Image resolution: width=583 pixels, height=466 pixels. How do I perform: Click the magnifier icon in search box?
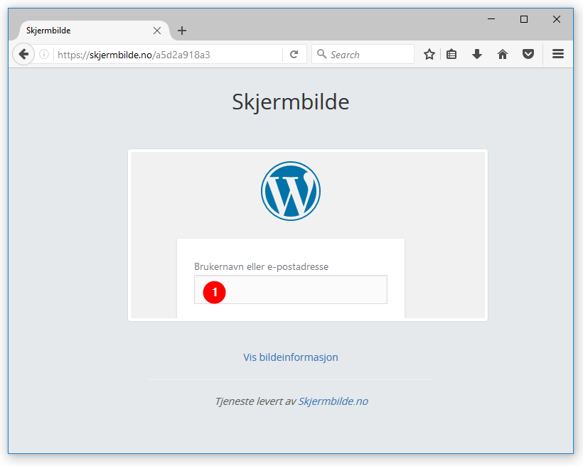coord(321,55)
